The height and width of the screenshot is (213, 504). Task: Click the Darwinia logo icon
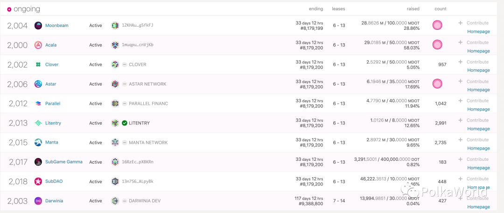tap(38, 201)
